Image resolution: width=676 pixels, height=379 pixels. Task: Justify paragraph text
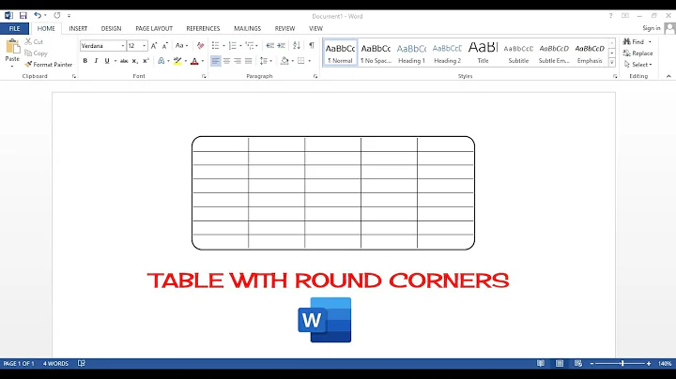248,61
